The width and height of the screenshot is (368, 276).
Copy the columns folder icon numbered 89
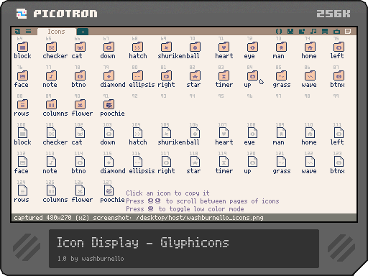51,104
